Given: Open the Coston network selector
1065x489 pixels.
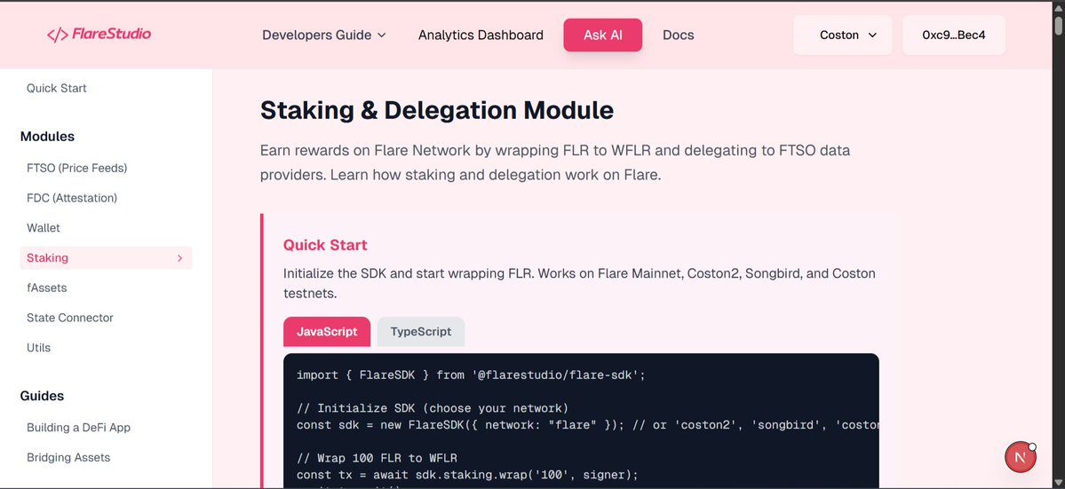Looking at the screenshot, I should [843, 35].
